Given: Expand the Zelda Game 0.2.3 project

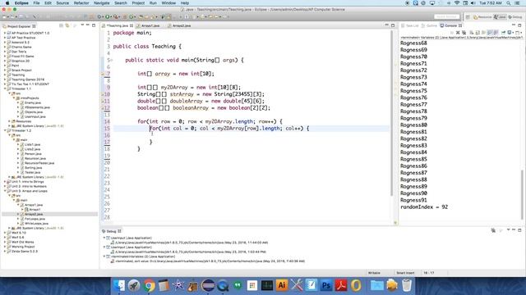Looking at the screenshot, I should tap(5, 252).
